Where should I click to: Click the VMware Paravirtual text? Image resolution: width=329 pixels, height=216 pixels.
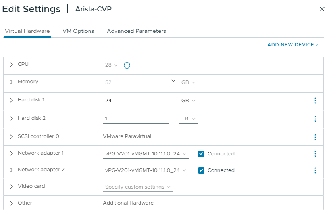127,136
